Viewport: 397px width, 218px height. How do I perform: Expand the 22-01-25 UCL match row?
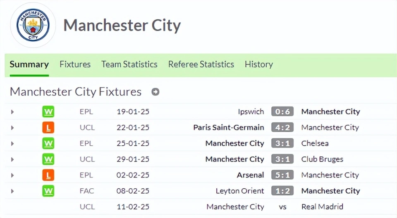(12, 128)
